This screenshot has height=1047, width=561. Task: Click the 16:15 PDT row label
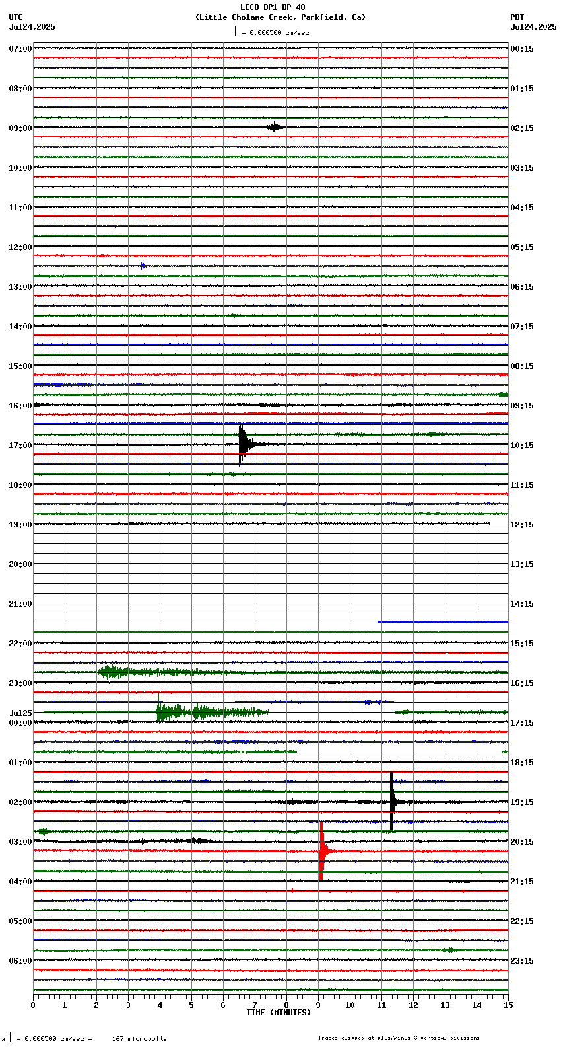522,683
